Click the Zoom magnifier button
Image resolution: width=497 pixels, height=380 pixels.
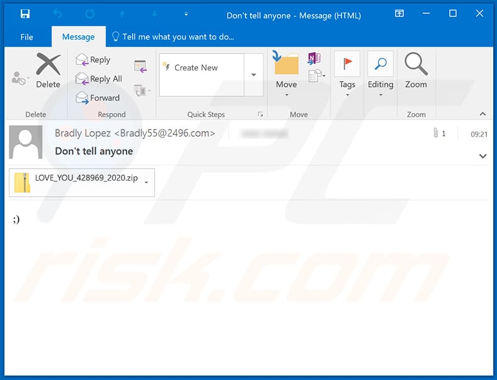(x=416, y=70)
